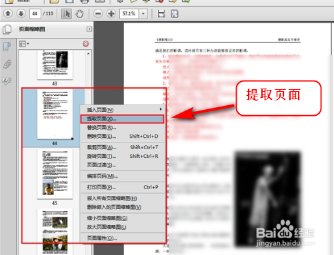Image resolution: width=334 pixels, height=255 pixels.
Task: Open the 插入页面(N) submenu
Action: (x=123, y=110)
